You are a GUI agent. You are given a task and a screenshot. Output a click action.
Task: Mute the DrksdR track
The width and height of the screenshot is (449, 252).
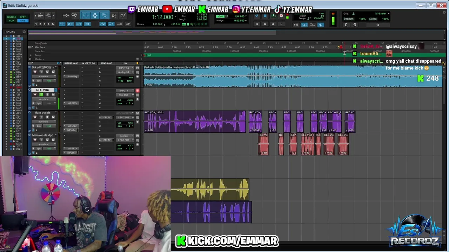click(x=53, y=72)
